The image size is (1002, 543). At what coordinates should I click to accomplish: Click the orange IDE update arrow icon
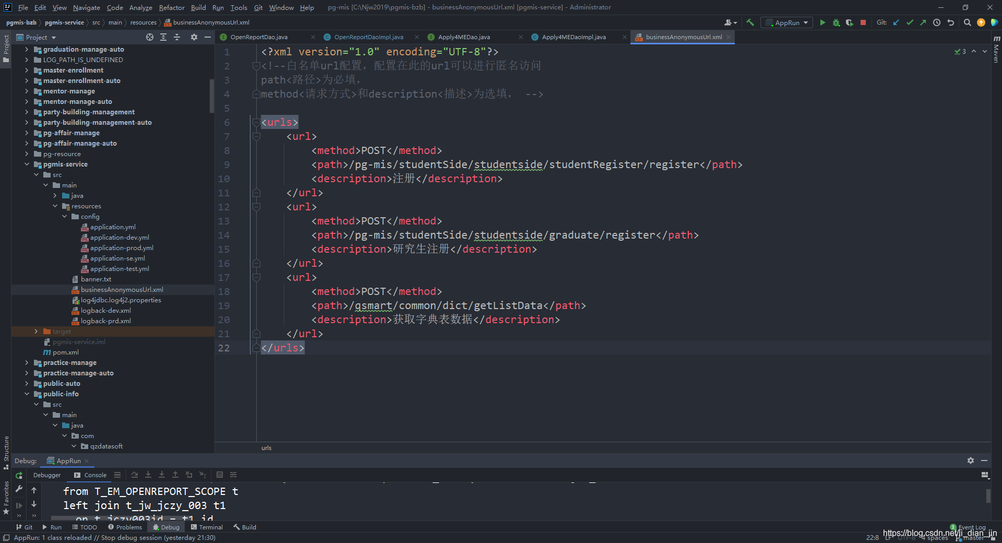tap(981, 22)
